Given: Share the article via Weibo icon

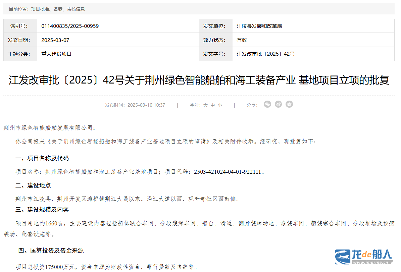Looking at the screenshot, I should (278, 104).
